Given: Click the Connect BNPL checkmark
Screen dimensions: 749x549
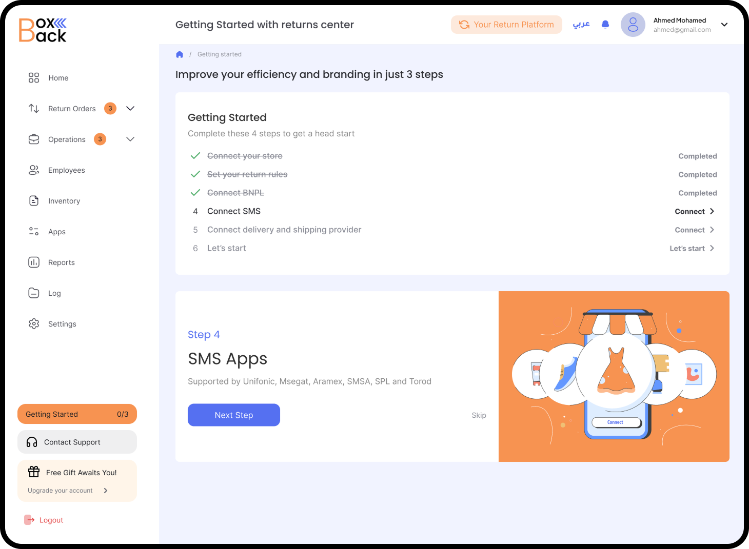Looking at the screenshot, I should [x=195, y=193].
